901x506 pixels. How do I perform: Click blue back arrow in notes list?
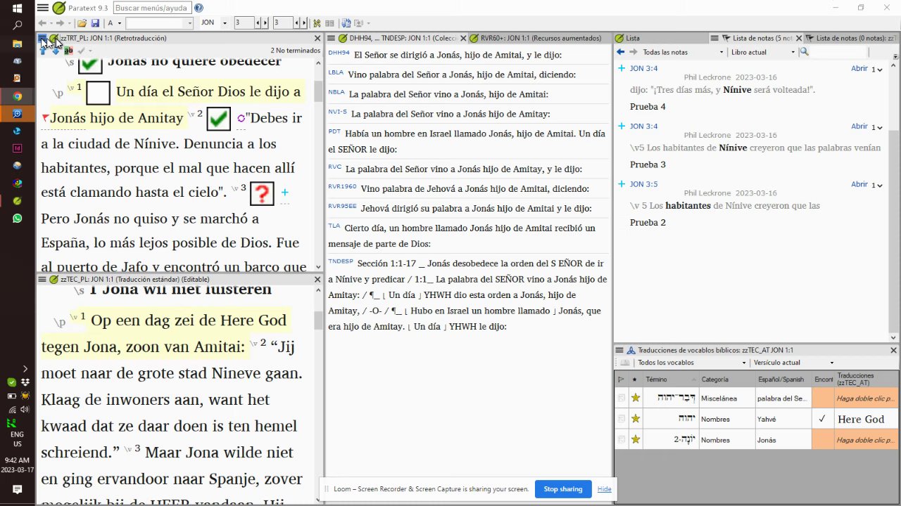pos(620,52)
